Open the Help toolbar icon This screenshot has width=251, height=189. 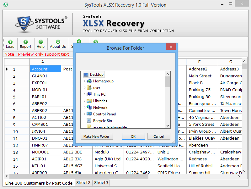click(40, 42)
